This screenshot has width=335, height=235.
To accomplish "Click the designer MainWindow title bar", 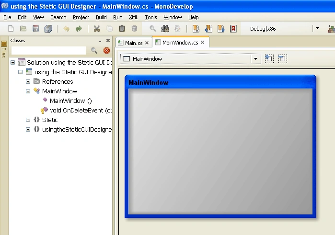I will (220, 82).
